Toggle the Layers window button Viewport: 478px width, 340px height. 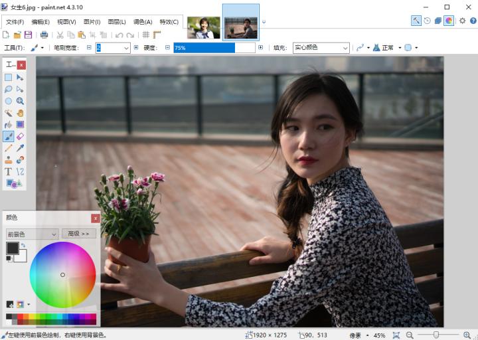point(438,21)
